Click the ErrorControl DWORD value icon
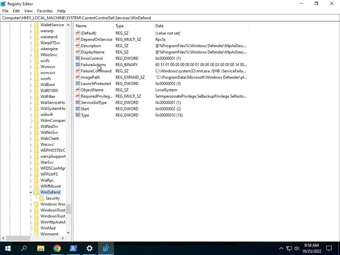Viewport: 340px width, 255px height. point(78,58)
